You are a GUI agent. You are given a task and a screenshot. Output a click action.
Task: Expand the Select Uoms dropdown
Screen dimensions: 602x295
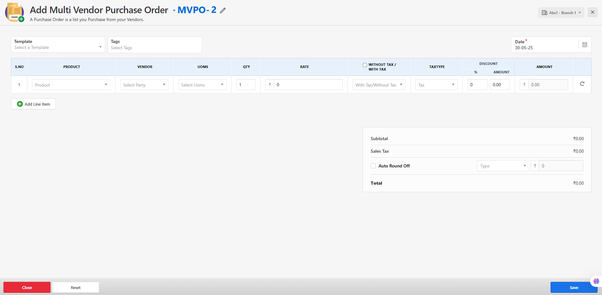[x=202, y=85]
